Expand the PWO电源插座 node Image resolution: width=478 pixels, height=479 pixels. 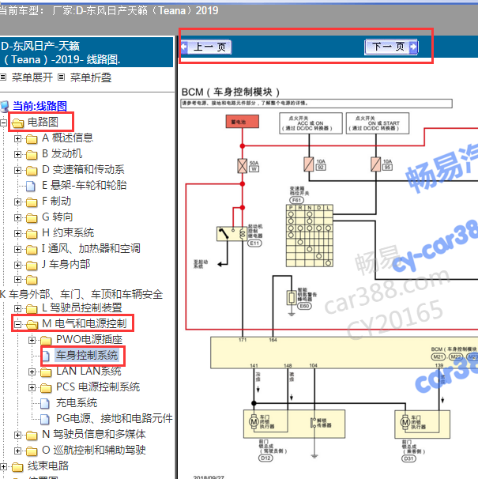(x=32, y=340)
